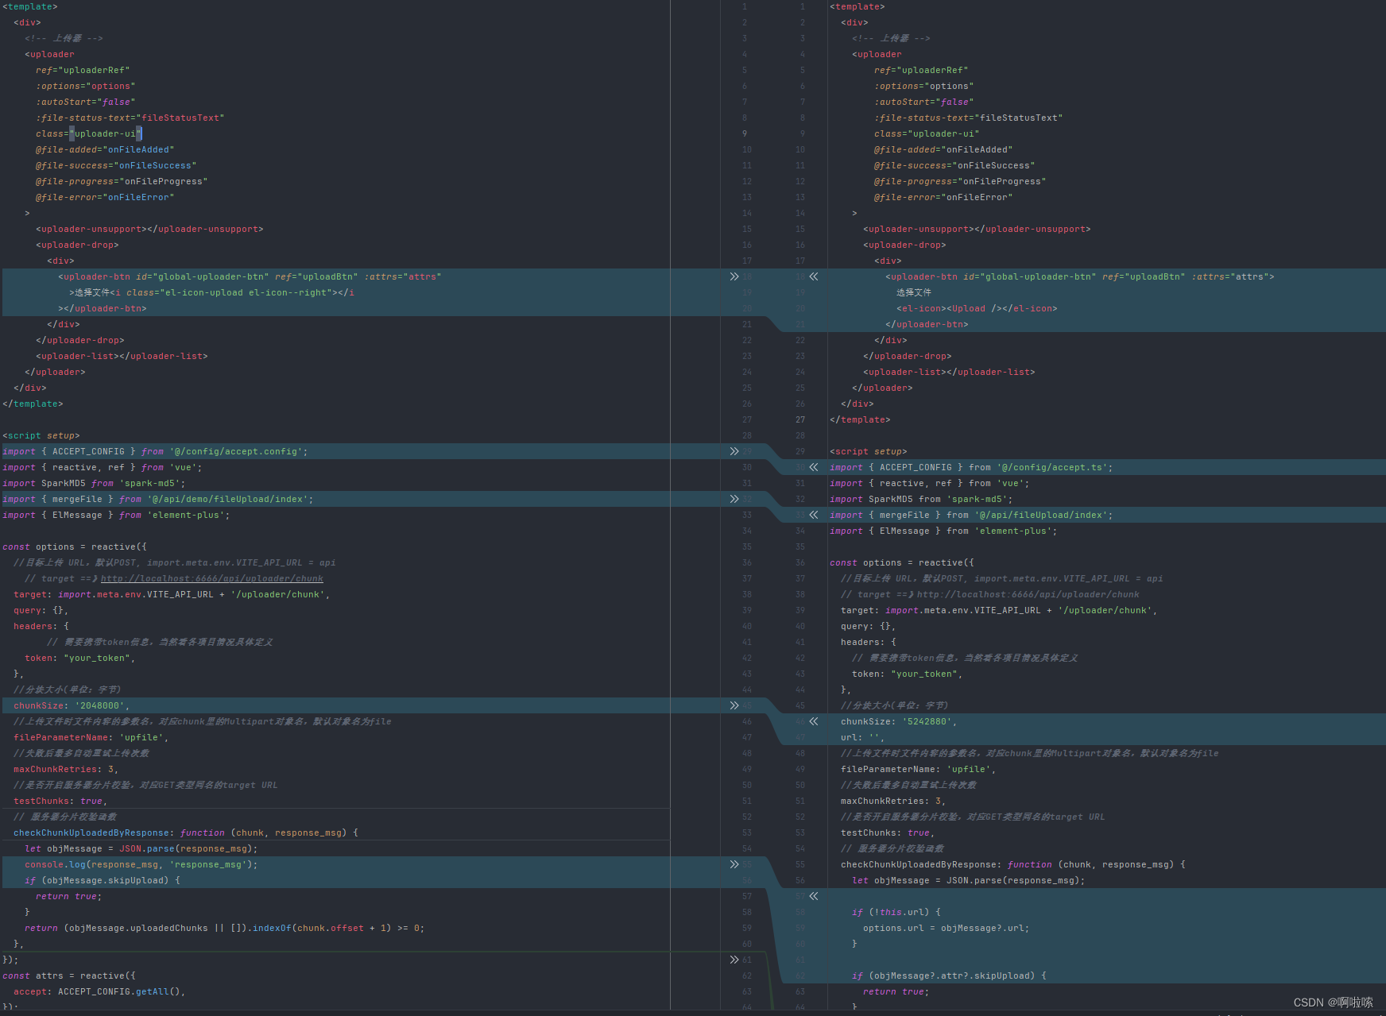Click import ElMessage line in right pane

point(943,531)
